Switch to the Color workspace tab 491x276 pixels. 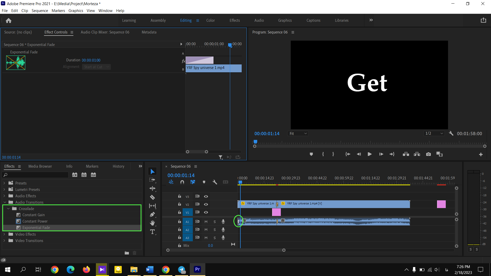tap(210, 20)
